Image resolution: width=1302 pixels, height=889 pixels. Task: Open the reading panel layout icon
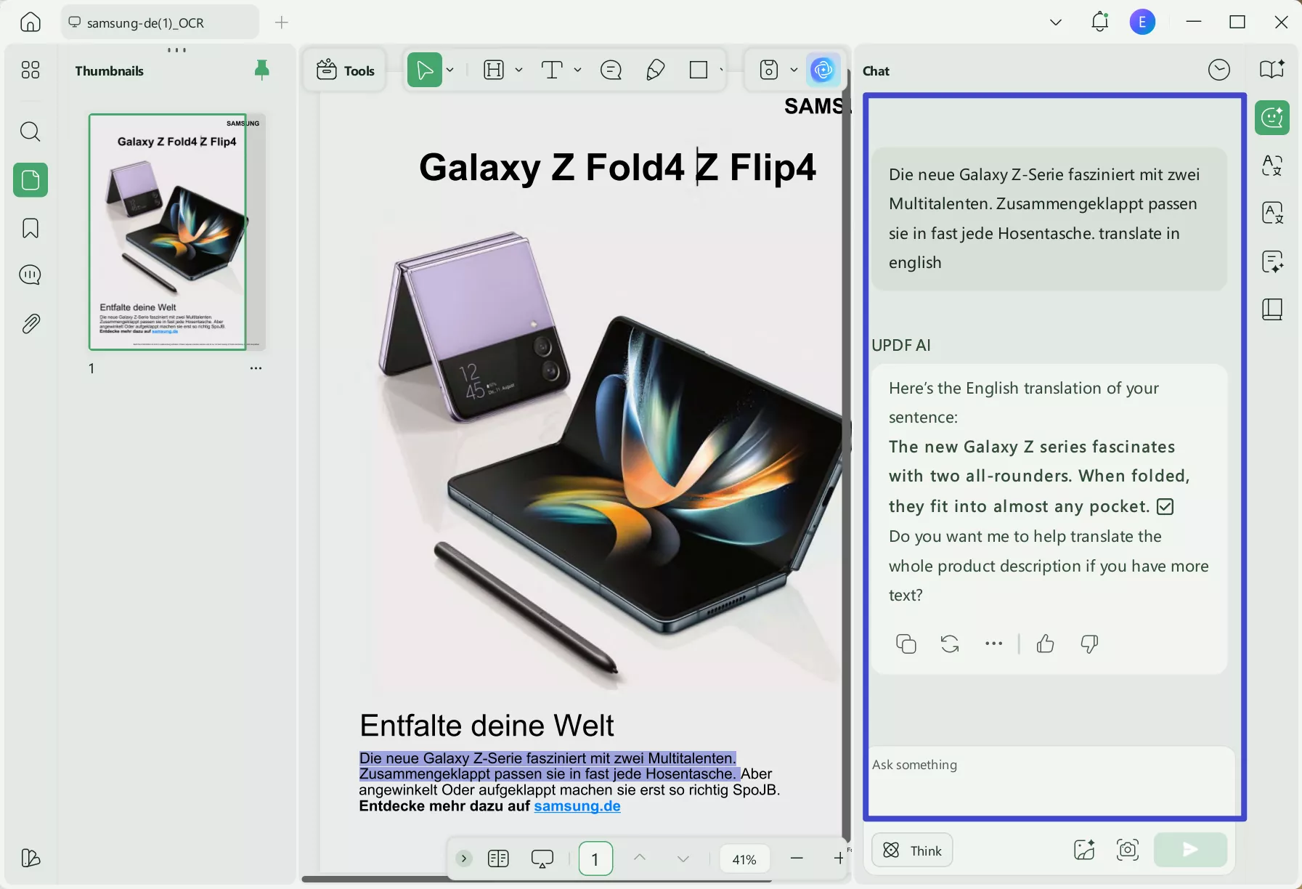click(x=1272, y=309)
